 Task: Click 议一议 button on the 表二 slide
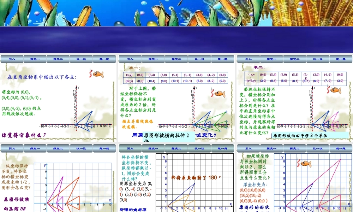click(318, 59)
